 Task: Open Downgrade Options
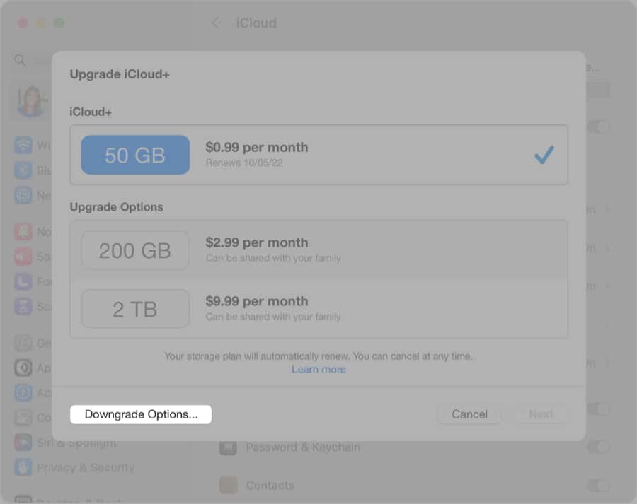click(141, 414)
